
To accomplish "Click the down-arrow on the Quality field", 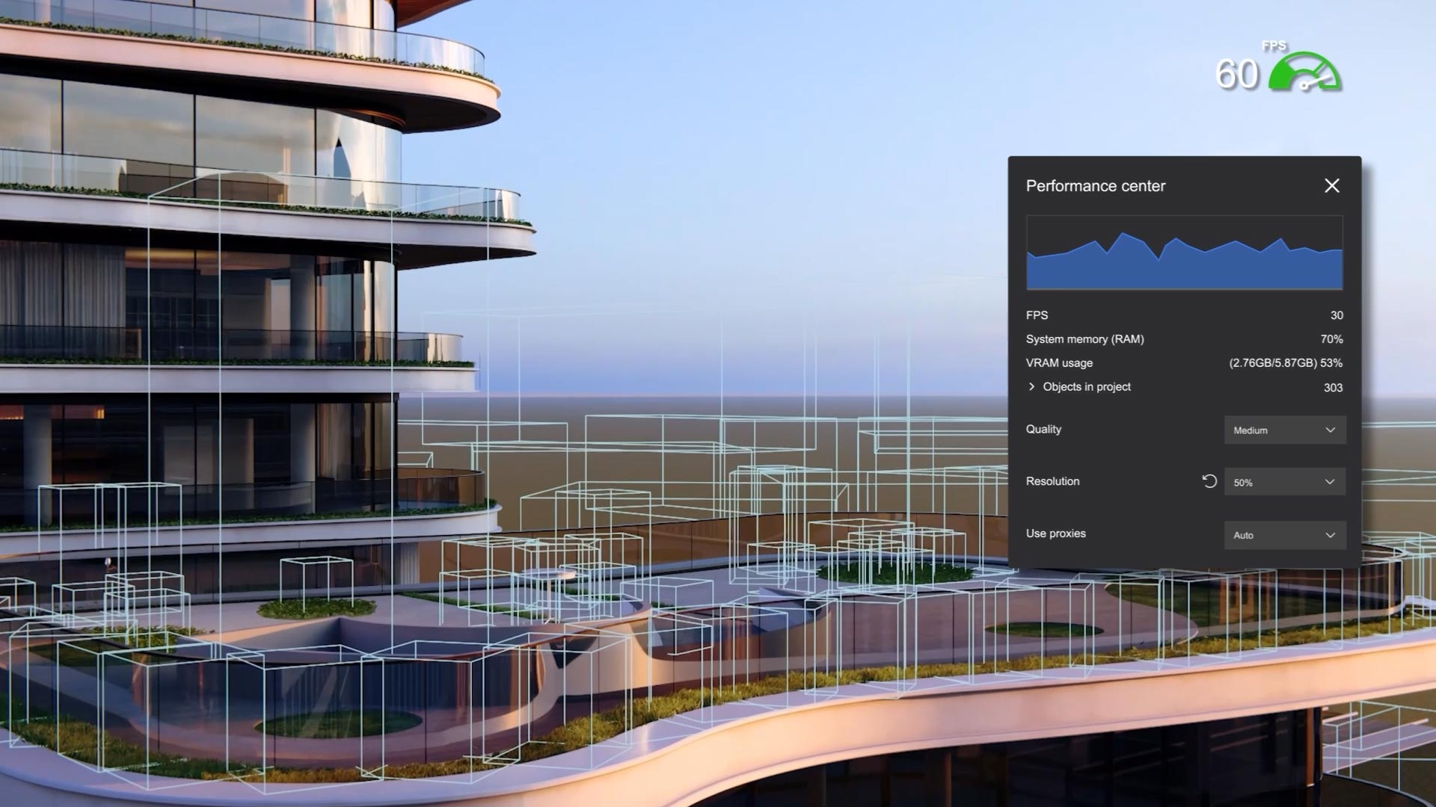I will coord(1330,430).
